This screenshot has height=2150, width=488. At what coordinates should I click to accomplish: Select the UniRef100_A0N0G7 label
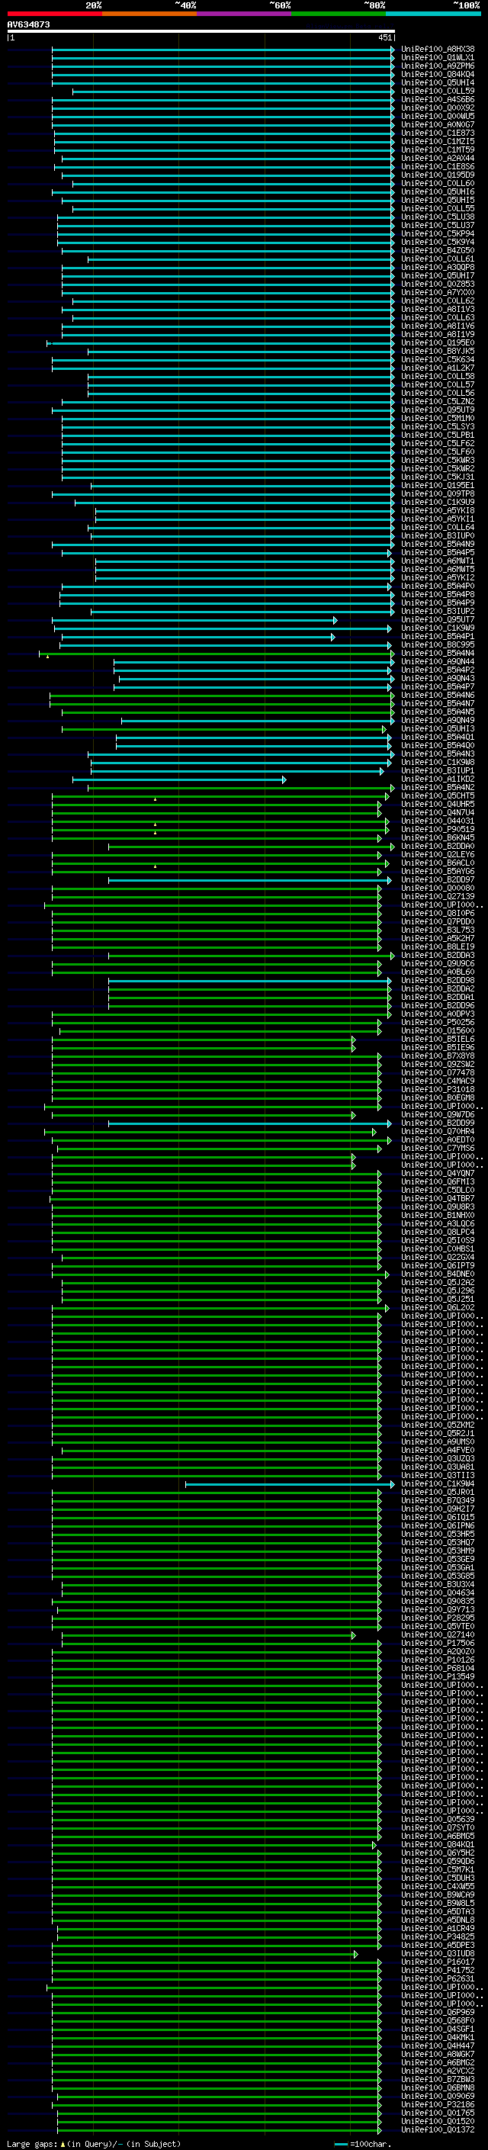click(x=437, y=124)
